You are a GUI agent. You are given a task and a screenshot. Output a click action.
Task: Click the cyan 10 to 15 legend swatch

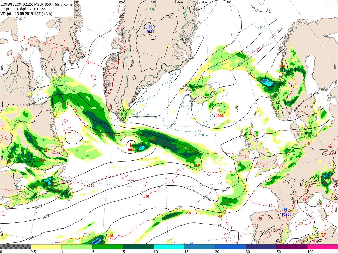(x=169, y=247)
